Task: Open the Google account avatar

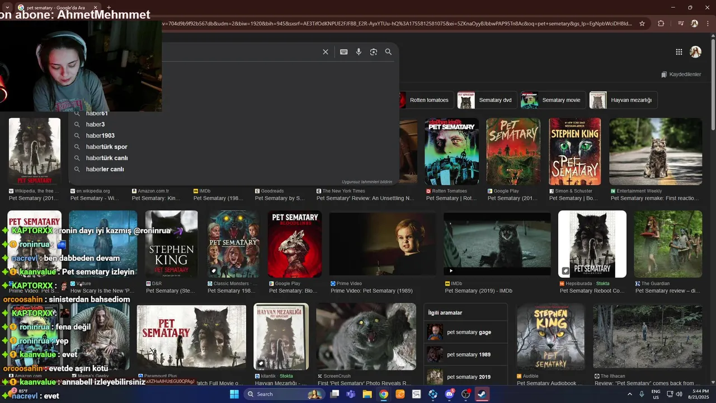Action: coord(695,52)
